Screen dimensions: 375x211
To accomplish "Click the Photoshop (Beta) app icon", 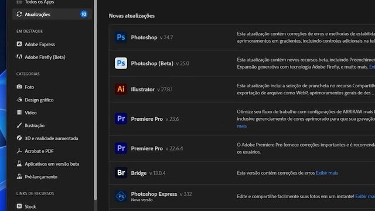I will pyautogui.click(x=121, y=63).
